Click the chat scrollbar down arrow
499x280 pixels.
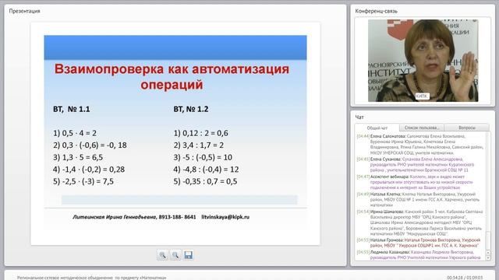pyautogui.click(x=488, y=257)
